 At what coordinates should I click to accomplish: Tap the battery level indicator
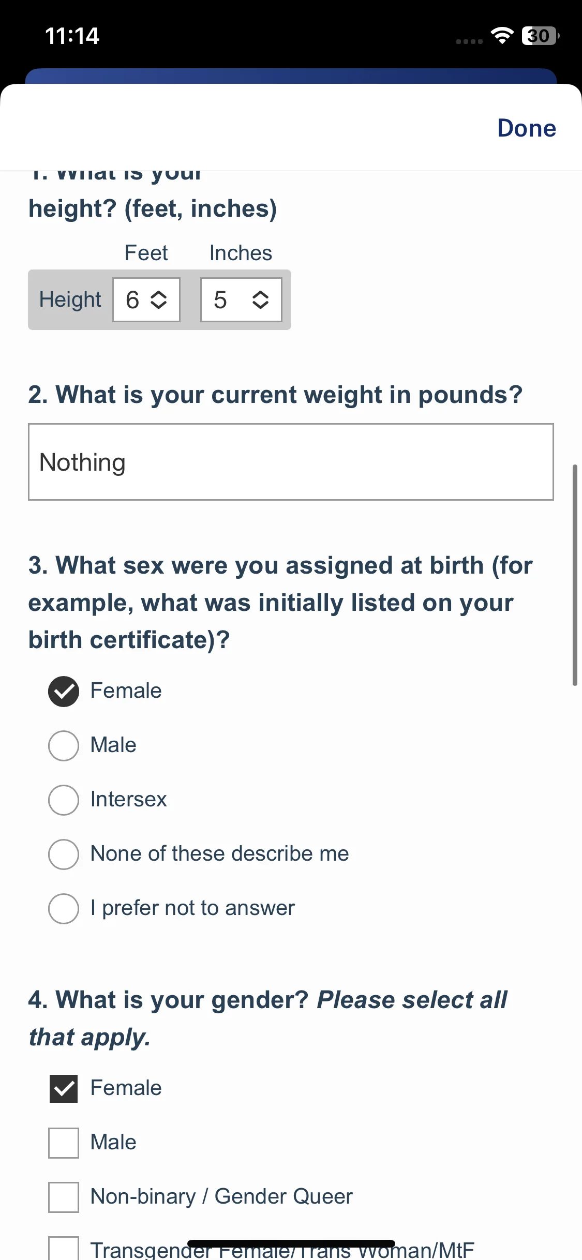point(541,36)
